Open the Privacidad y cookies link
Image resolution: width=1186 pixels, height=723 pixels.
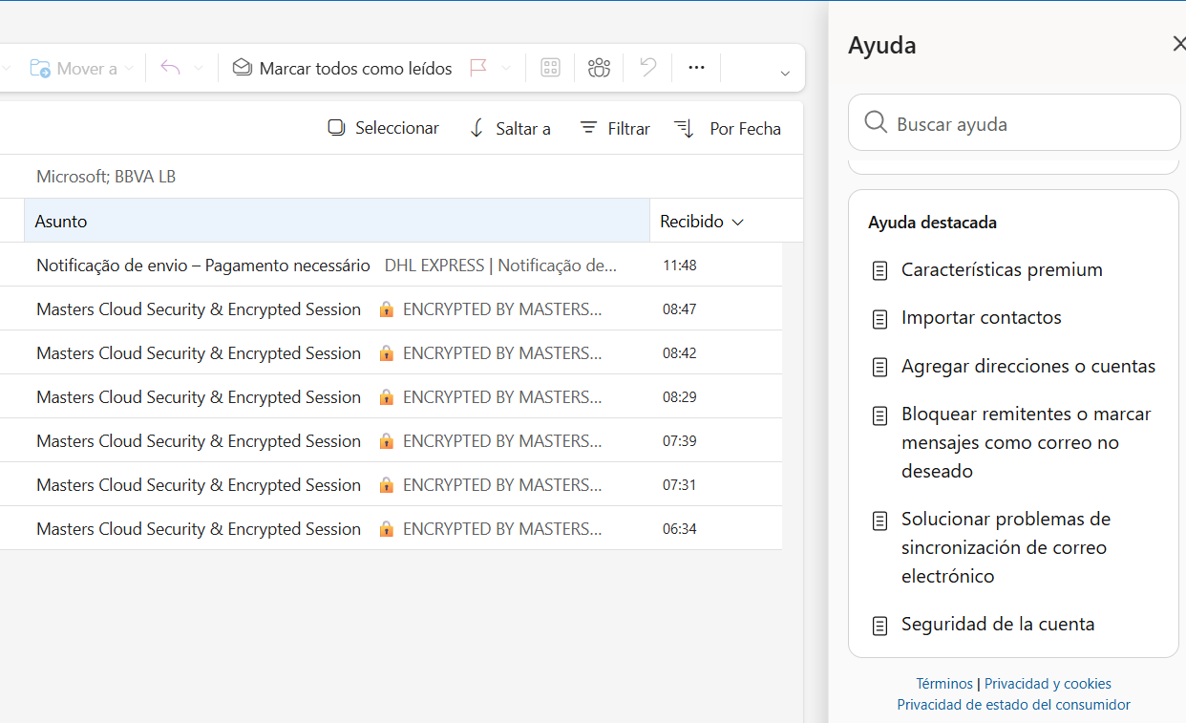pos(1048,684)
